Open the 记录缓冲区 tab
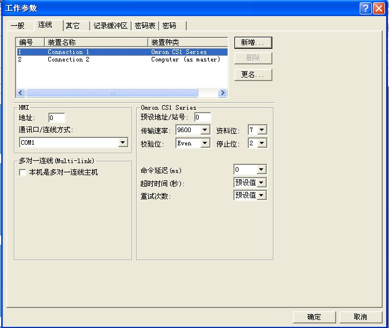The image size is (389, 328). [x=109, y=26]
